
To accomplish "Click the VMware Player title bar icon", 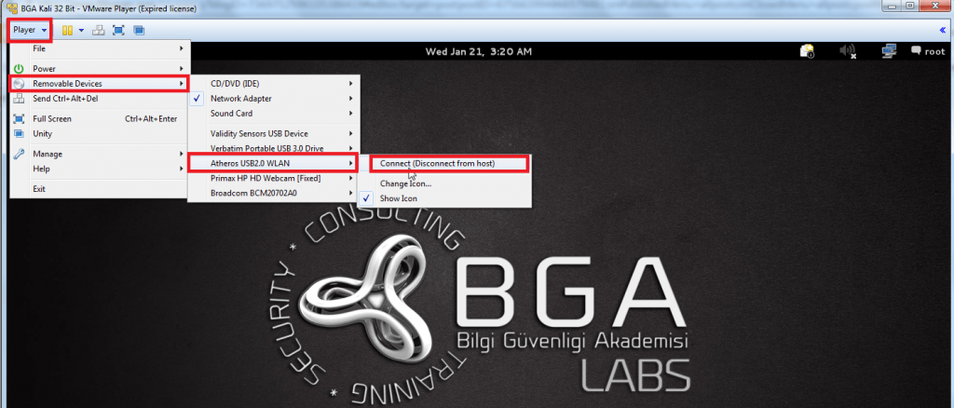I will (x=11, y=9).
